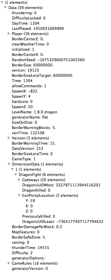Collapse the "1 (1 elements)" dimension node
Image resolution: width=111 pixels, height=280 pixels.
pyautogui.click(x=12, y=169)
